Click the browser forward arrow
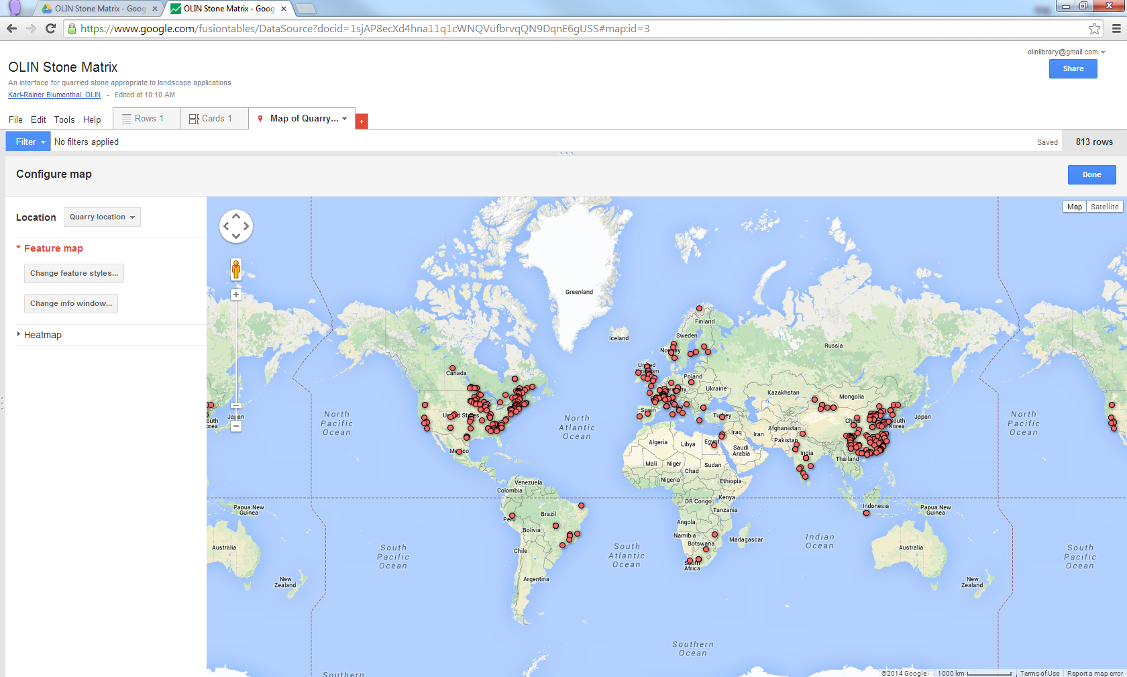The image size is (1127, 677). tap(31, 28)
